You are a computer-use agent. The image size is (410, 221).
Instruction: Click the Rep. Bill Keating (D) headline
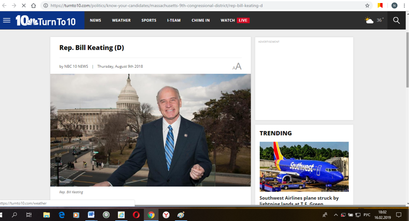[92, 48]
